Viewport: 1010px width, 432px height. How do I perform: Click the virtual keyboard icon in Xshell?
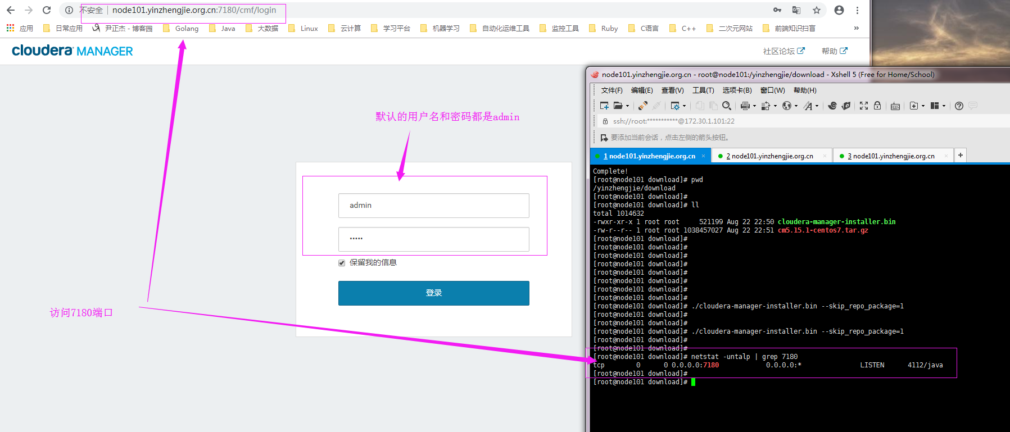pyautogui.click(x=895, y=106)
